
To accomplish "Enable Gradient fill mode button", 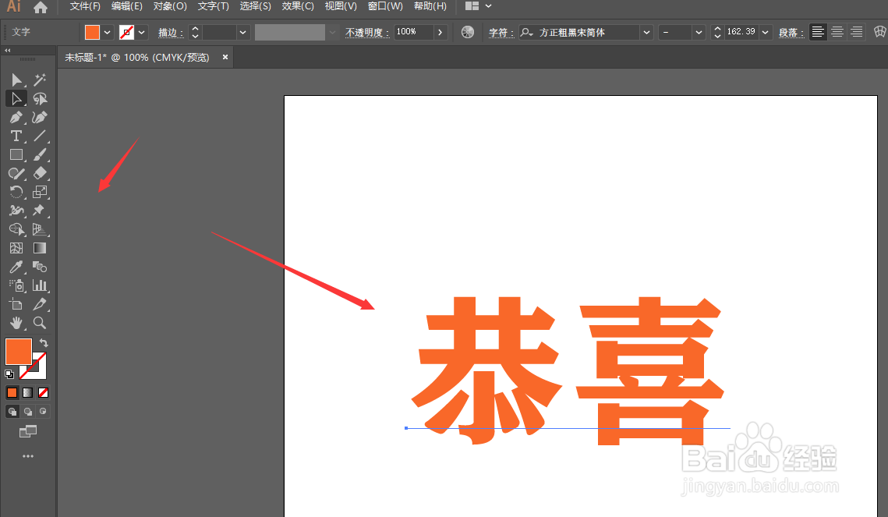I will (28, 392).
